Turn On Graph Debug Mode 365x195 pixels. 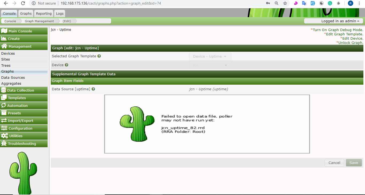click(x=337, y=30)
